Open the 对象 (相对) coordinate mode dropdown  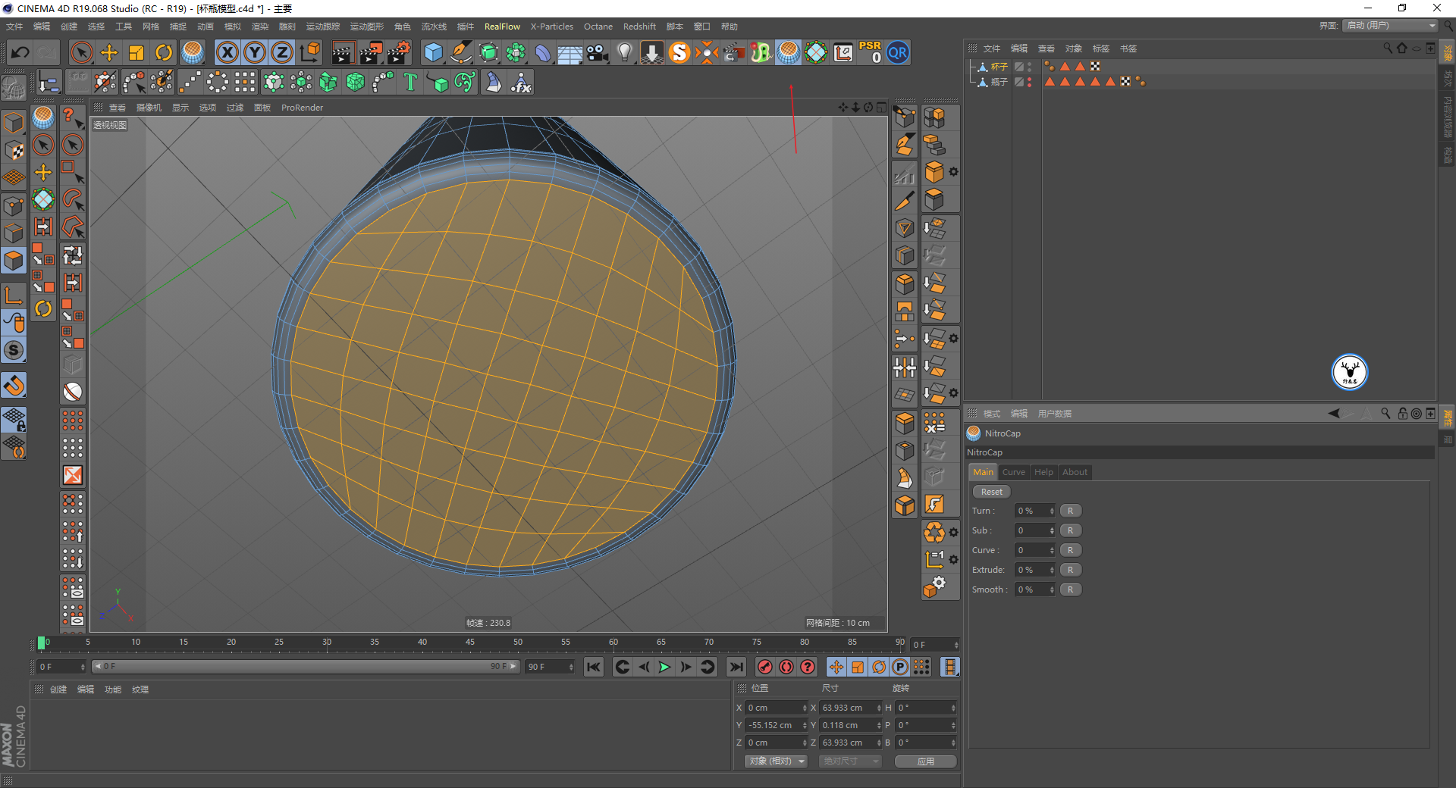point(777,761)
